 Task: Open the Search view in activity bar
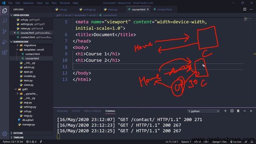[4, 21]
